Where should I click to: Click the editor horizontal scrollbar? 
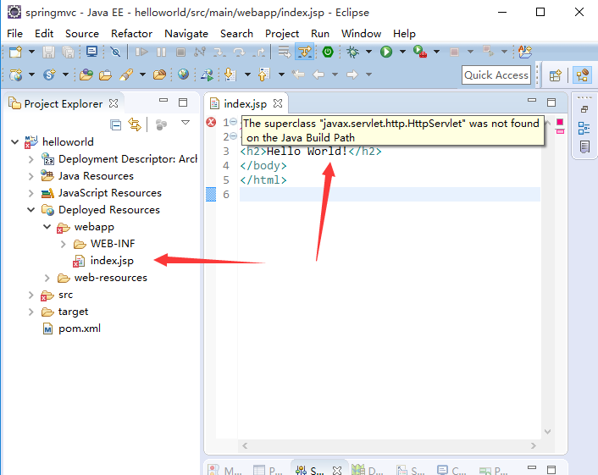click(x=389, y=445)
